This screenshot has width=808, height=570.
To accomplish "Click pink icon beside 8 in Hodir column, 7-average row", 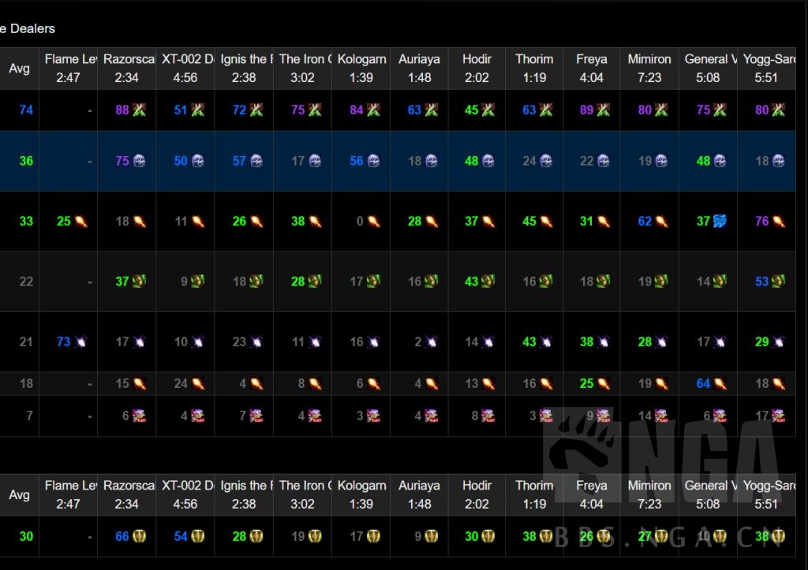I will 488,415.
